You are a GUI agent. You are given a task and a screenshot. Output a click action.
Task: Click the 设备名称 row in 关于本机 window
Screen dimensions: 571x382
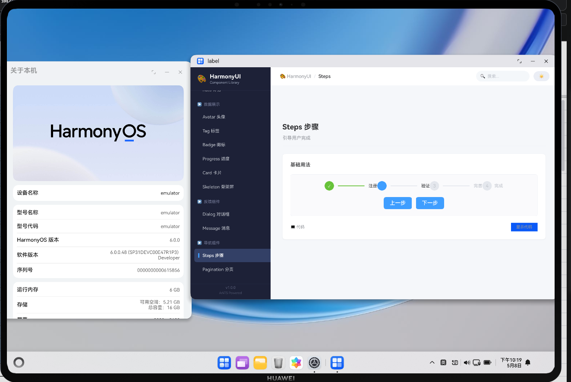click(98, 193)
